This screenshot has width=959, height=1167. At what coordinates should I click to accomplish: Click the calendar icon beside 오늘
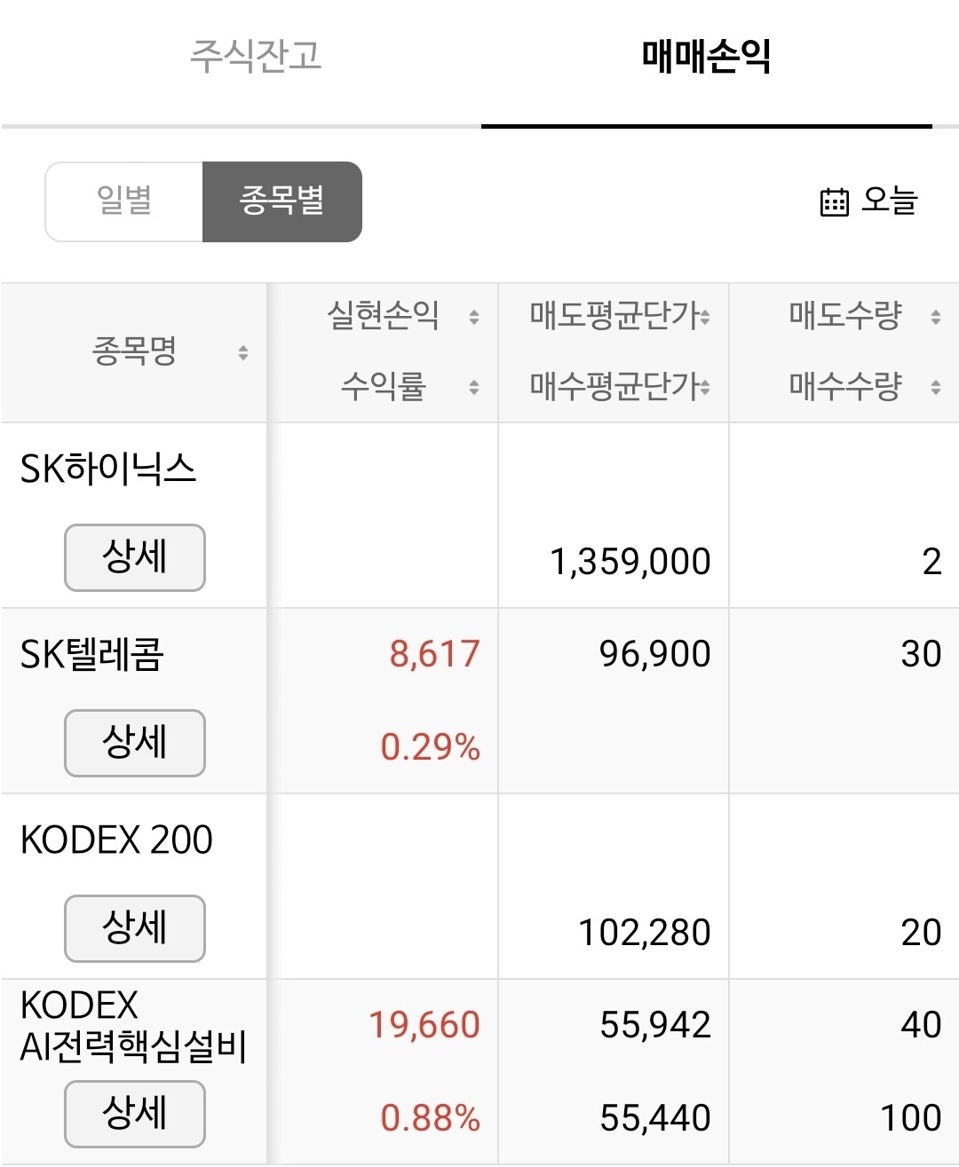point(834,202)
